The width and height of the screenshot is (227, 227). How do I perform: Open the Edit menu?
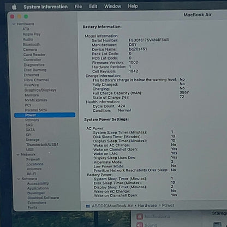point(93,7)
